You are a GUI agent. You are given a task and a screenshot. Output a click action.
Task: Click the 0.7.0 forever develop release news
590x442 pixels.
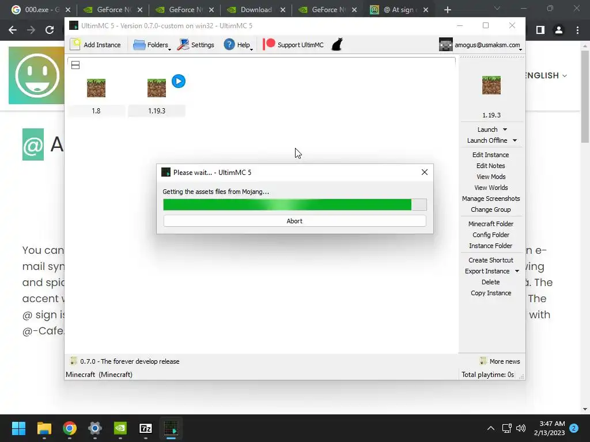(125, 361)
